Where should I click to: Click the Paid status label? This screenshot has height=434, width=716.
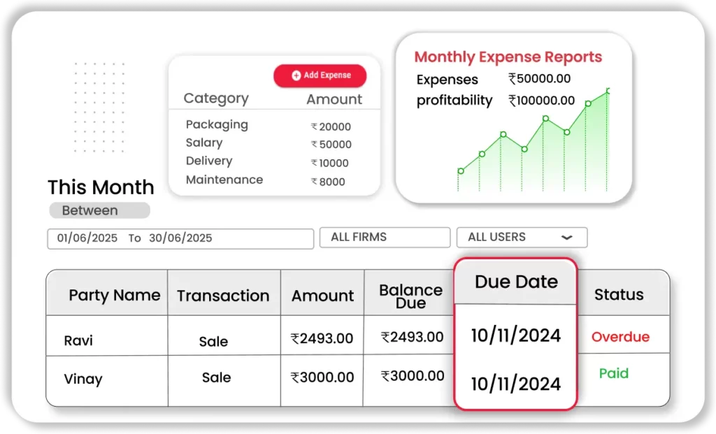[x=613, y=373]
